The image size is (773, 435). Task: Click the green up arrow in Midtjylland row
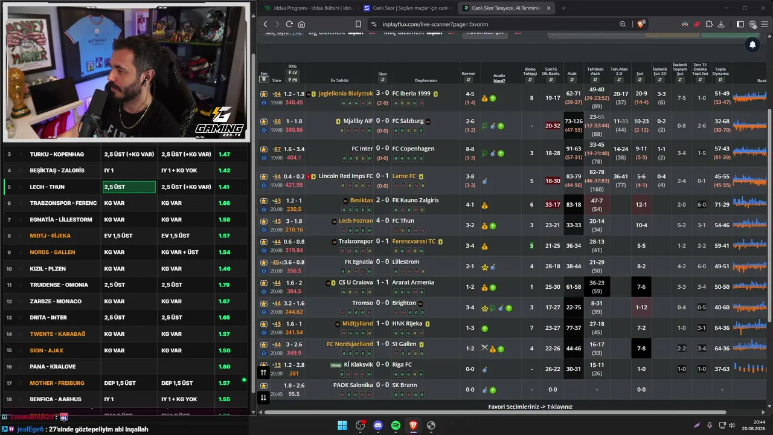[x=484, y=329]
